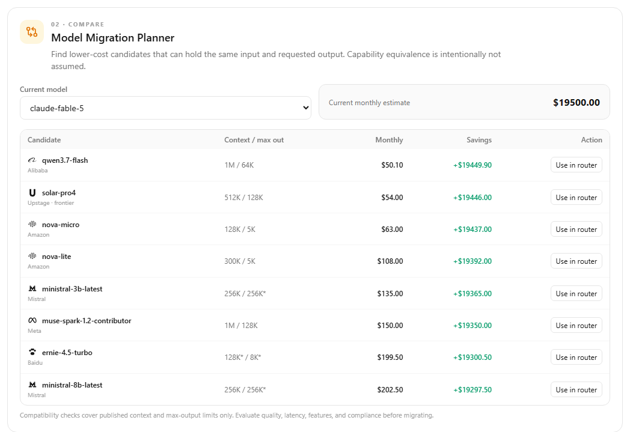This screenshot has width=630, height=432.
Task: Click the Savings column header
Action: click(479, 140)
